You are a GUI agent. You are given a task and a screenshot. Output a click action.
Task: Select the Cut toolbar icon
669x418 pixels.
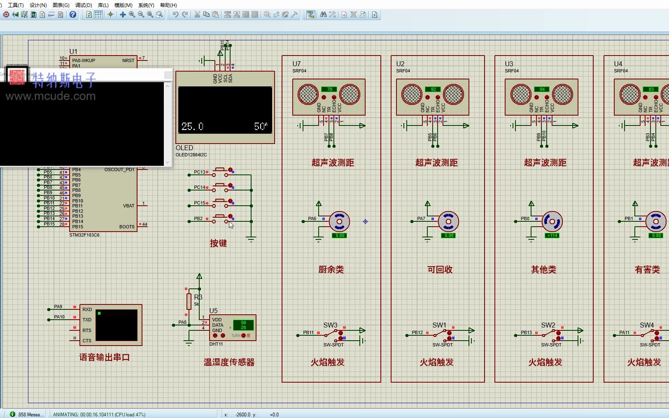197,15
